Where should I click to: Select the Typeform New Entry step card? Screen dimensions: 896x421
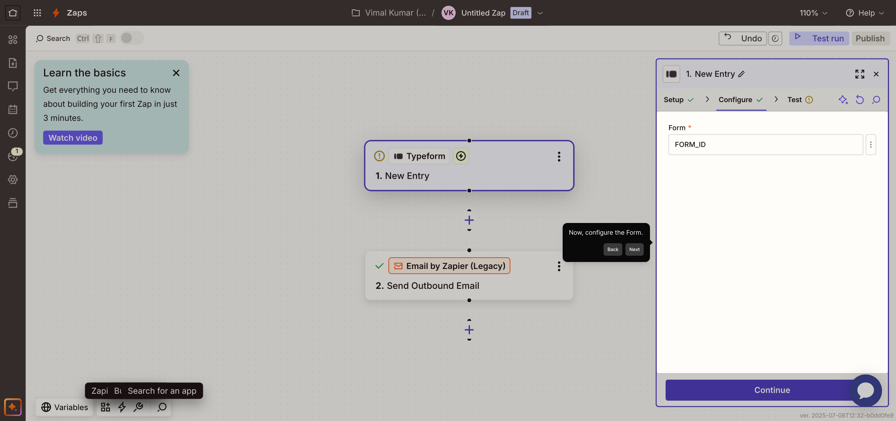point(469,166)
